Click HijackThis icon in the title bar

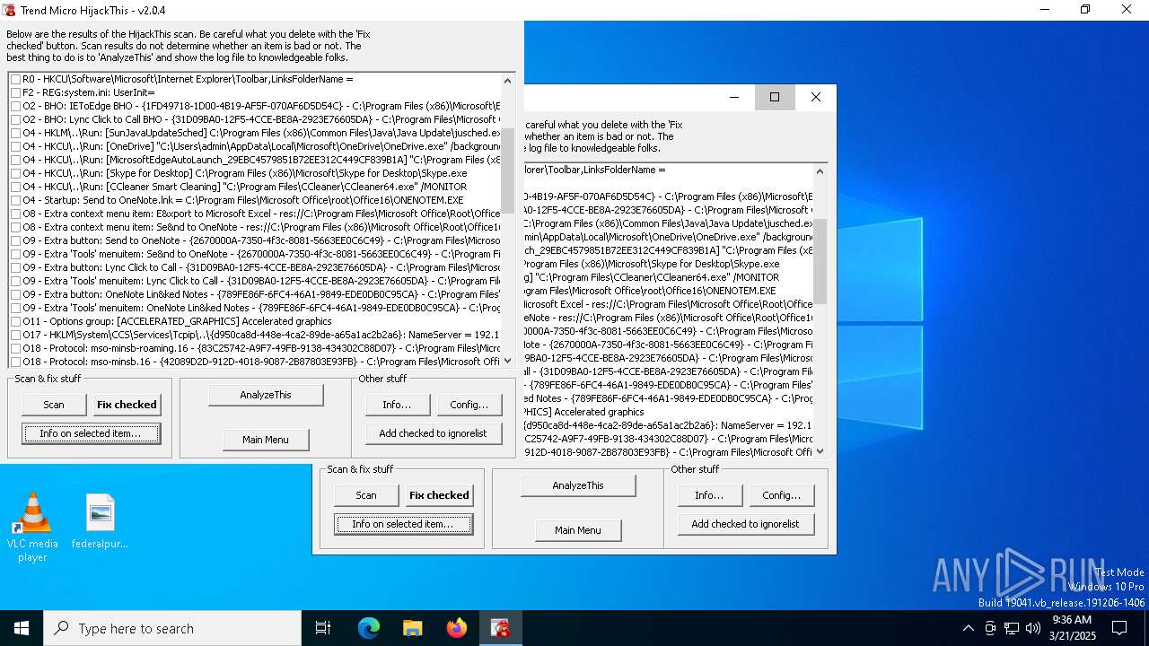tap(10, 10)
